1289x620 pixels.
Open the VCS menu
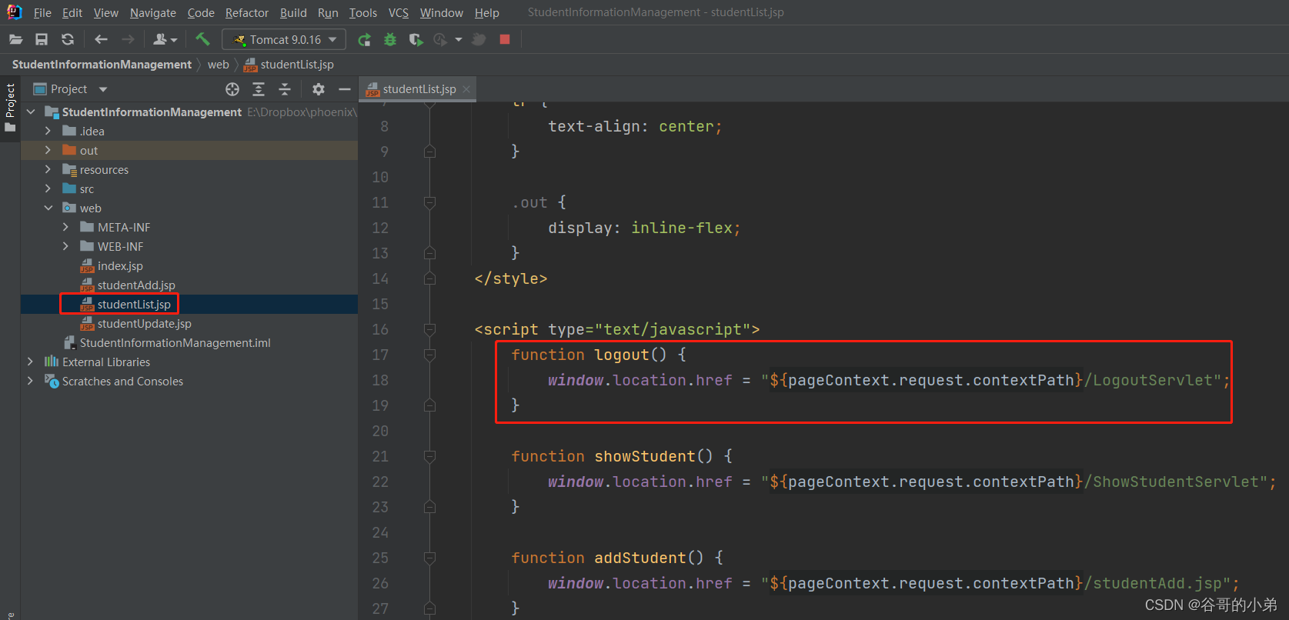pyautogui.click(x=399, y=12)
